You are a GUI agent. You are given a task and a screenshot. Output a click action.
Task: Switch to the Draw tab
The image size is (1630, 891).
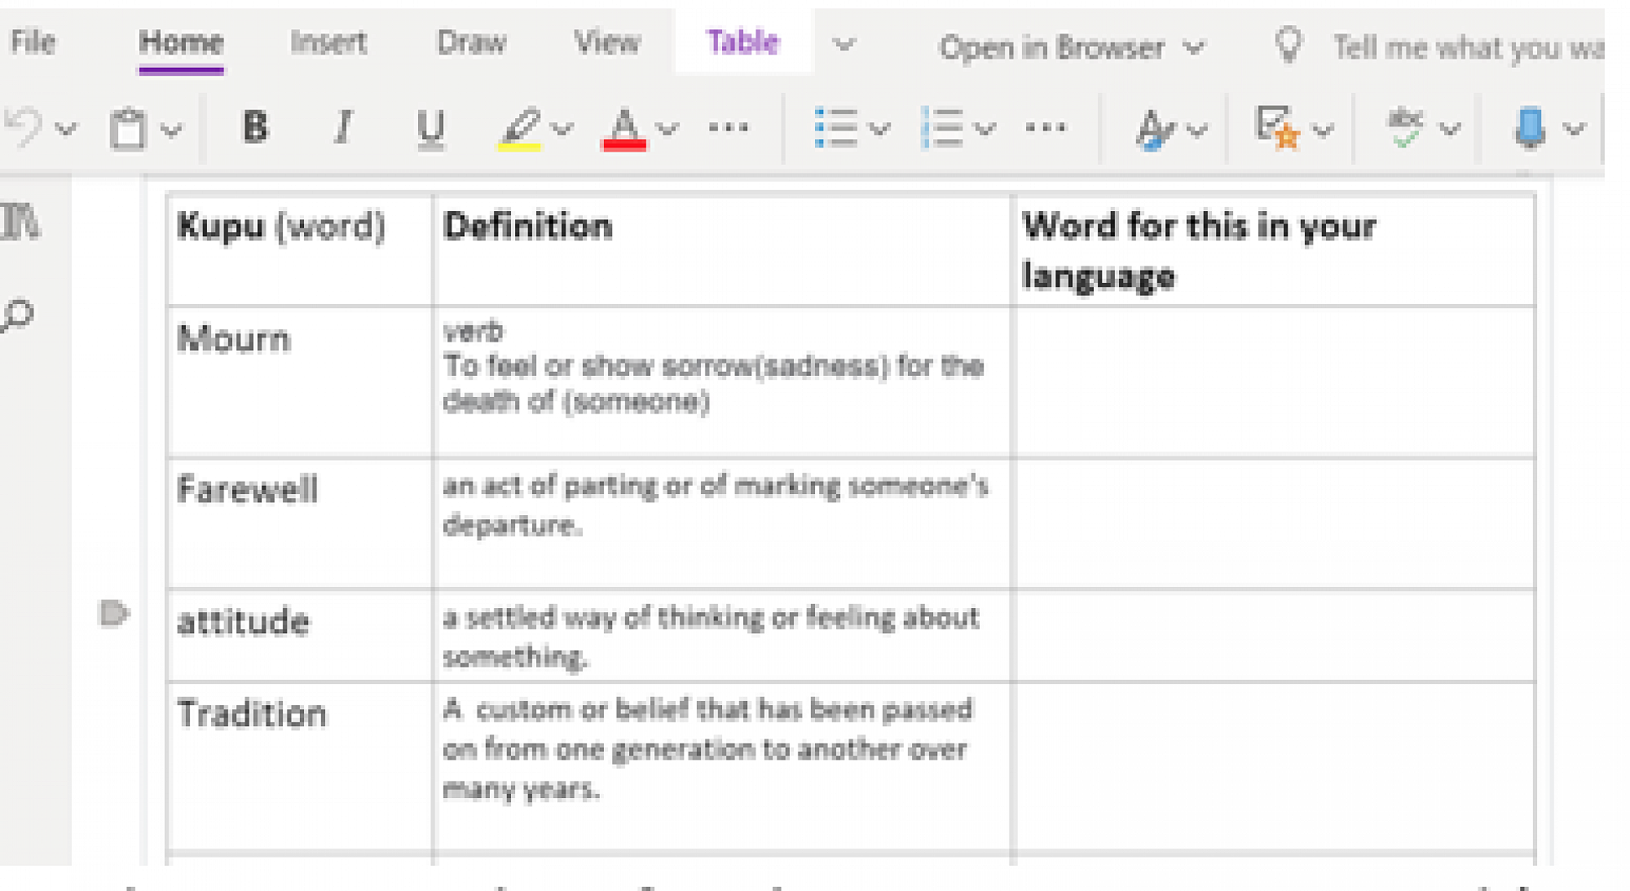click(471, 42)
